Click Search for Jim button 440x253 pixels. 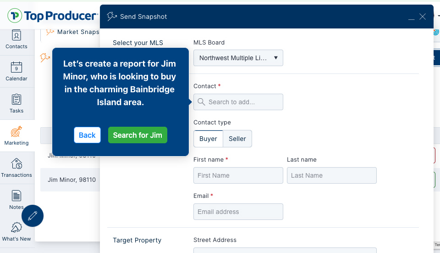tap(137, 135)
